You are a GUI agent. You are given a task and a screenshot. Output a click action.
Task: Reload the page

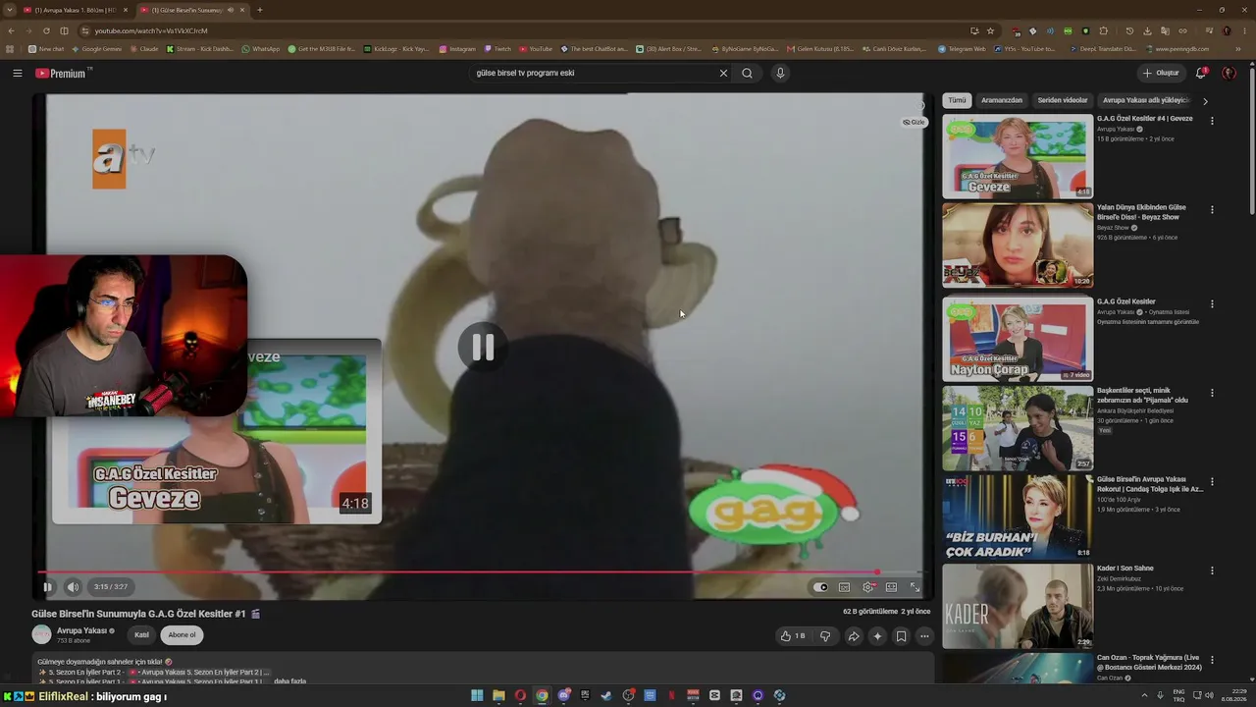click(46, 30)
